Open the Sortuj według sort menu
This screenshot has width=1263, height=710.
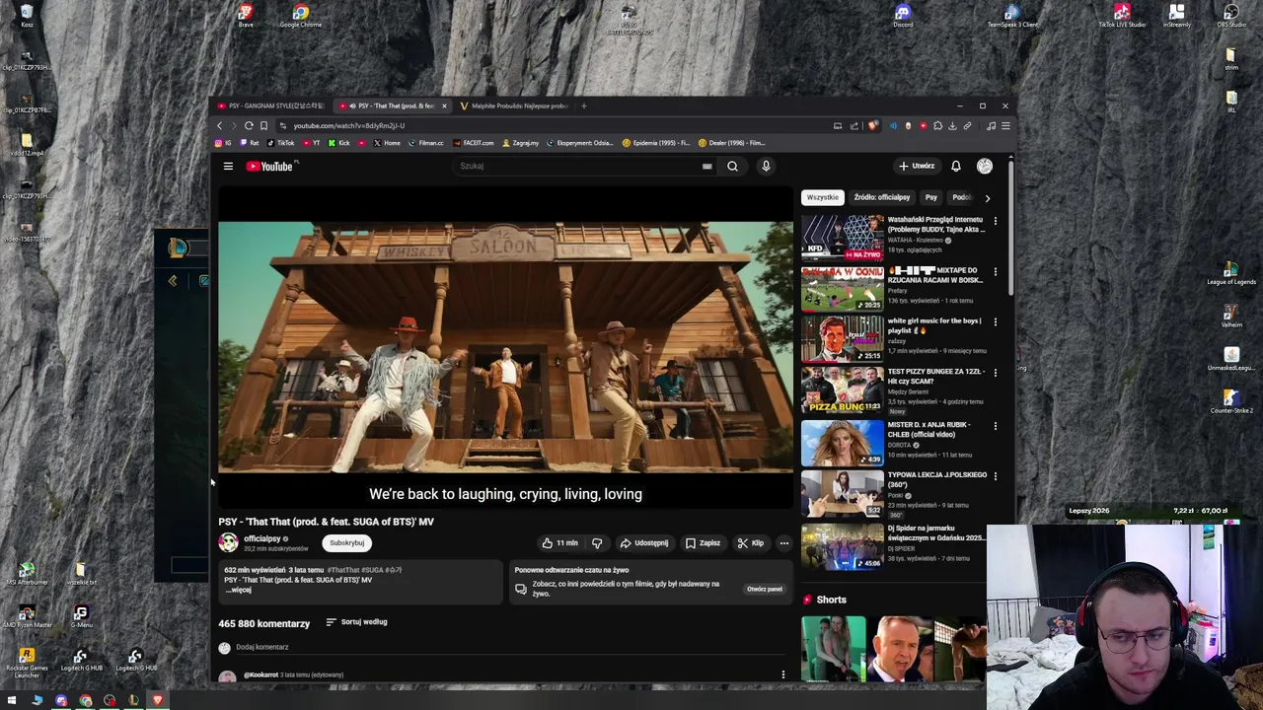click(x=356, y=622)
